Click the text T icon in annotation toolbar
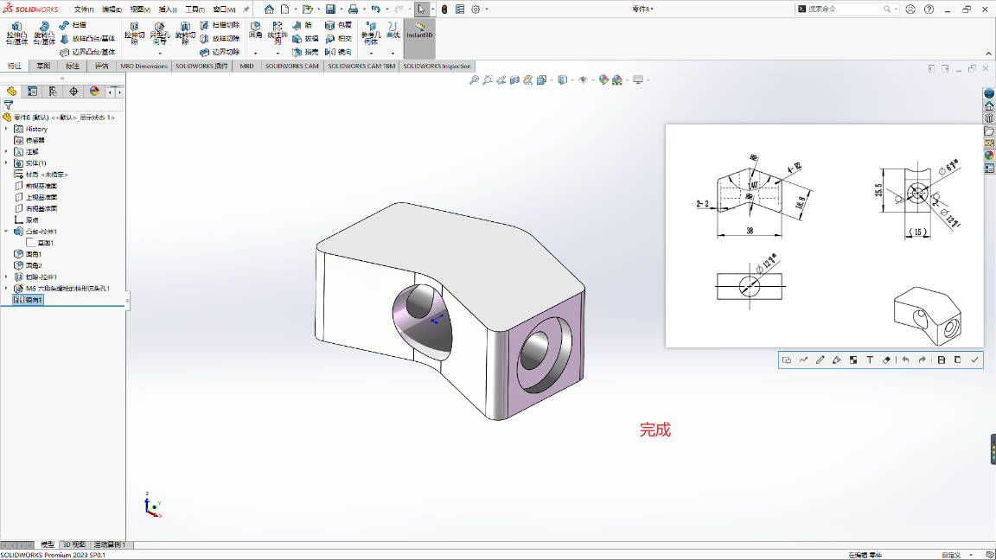The image size is (996, 560). [870, 360]
